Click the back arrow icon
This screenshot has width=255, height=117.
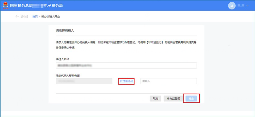click(x=17, y=17)
